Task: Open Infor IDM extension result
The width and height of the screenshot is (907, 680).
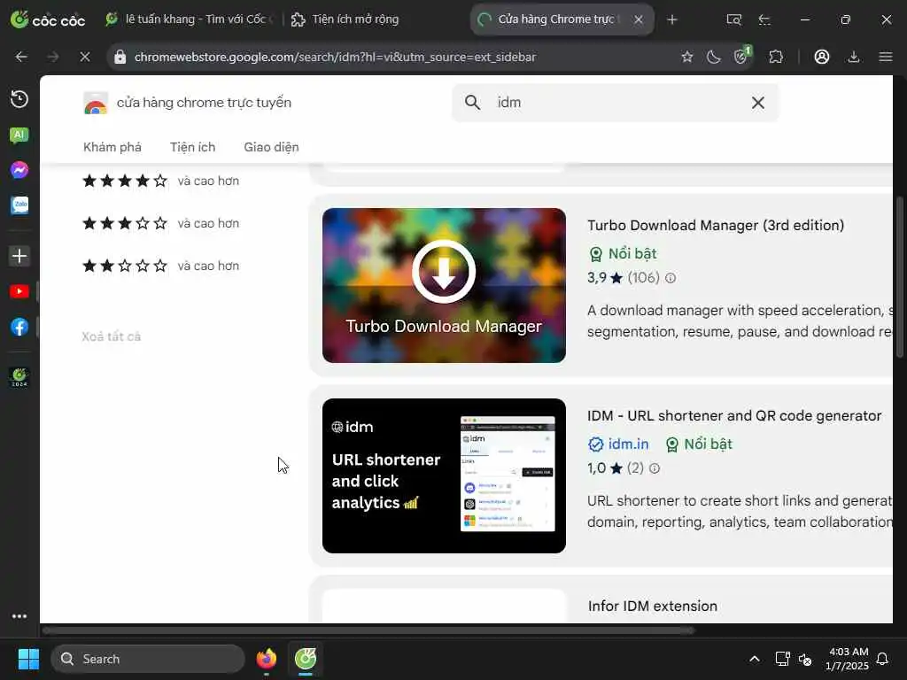Action: 653,606
